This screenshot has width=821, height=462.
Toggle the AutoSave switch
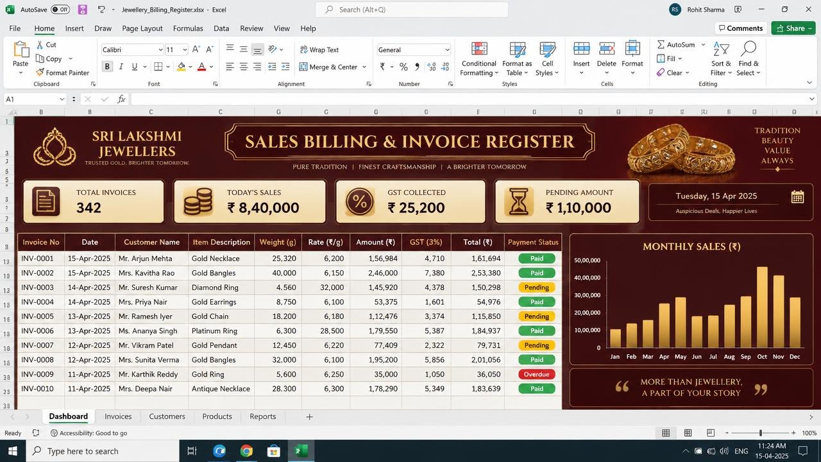(x=60, y=10)
